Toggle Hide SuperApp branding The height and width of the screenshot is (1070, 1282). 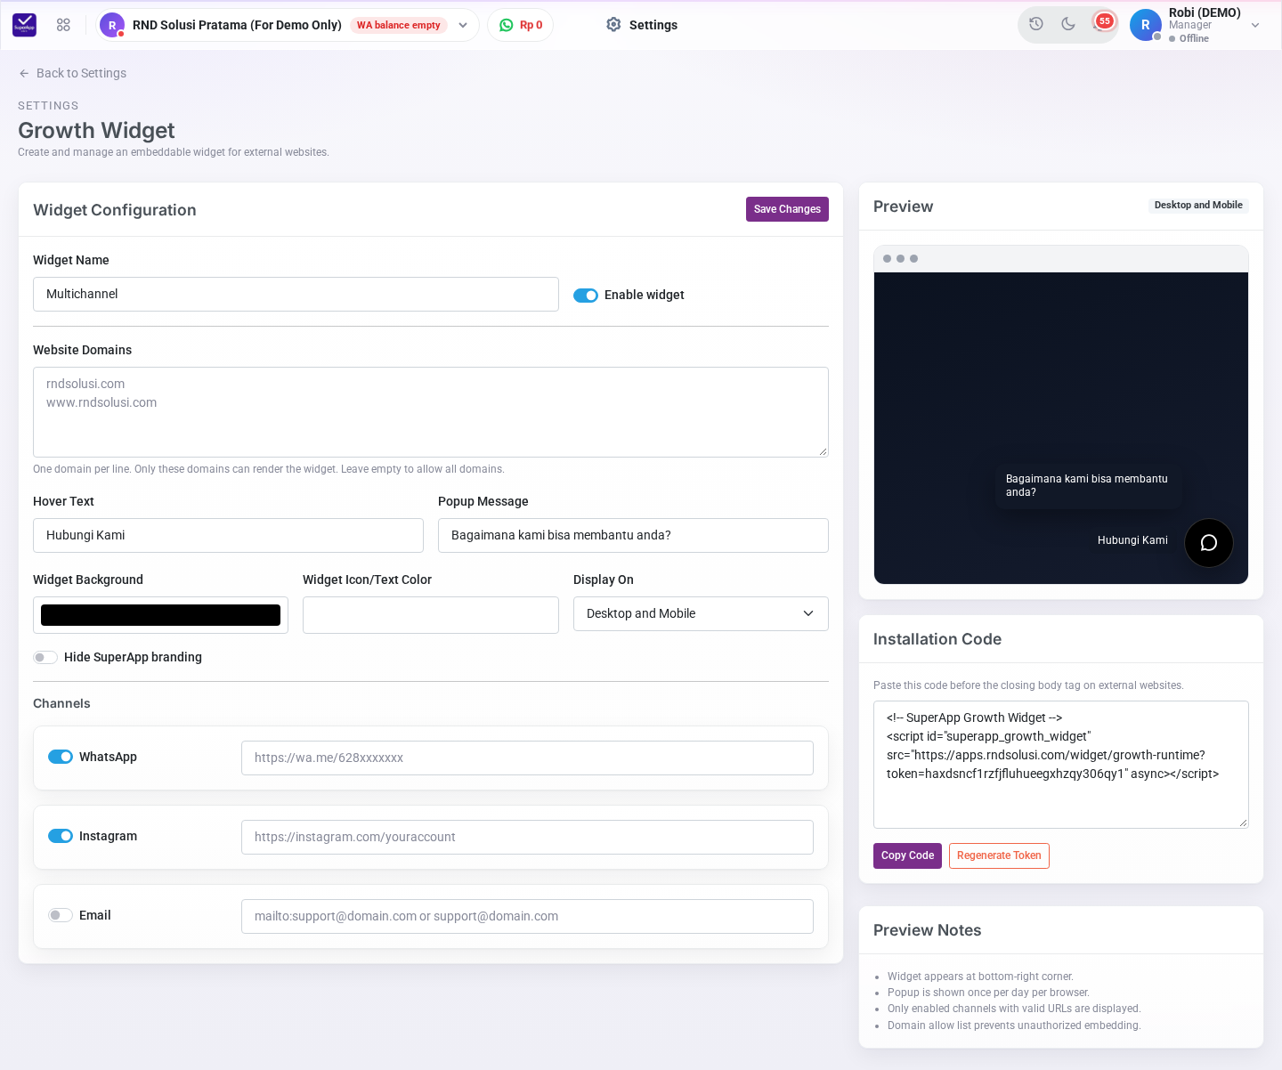pyautogui.click(x=45, y=658)
